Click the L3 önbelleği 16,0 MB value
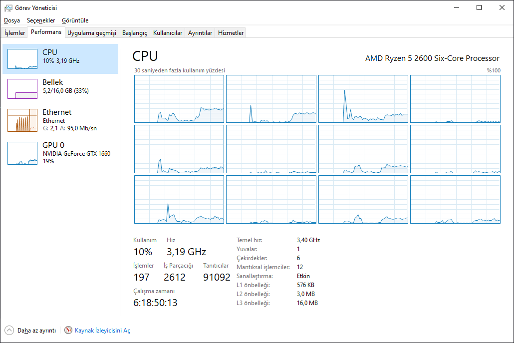 (x=307, y=303)
